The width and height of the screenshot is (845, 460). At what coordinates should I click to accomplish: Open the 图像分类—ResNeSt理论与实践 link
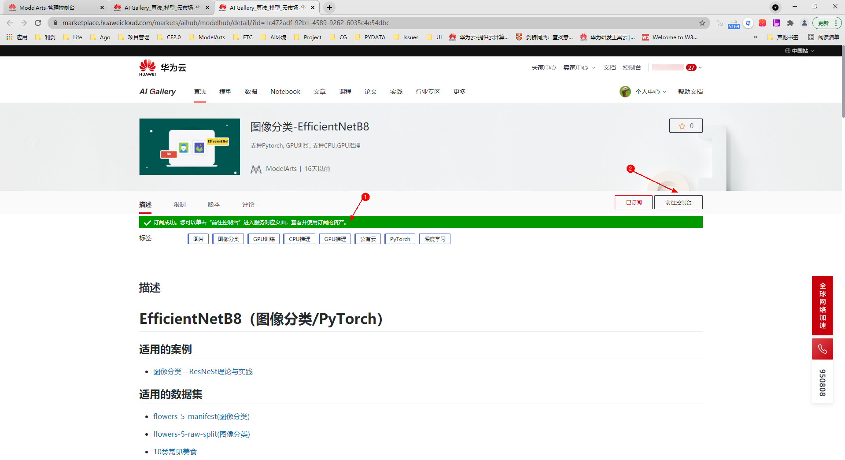203,372
